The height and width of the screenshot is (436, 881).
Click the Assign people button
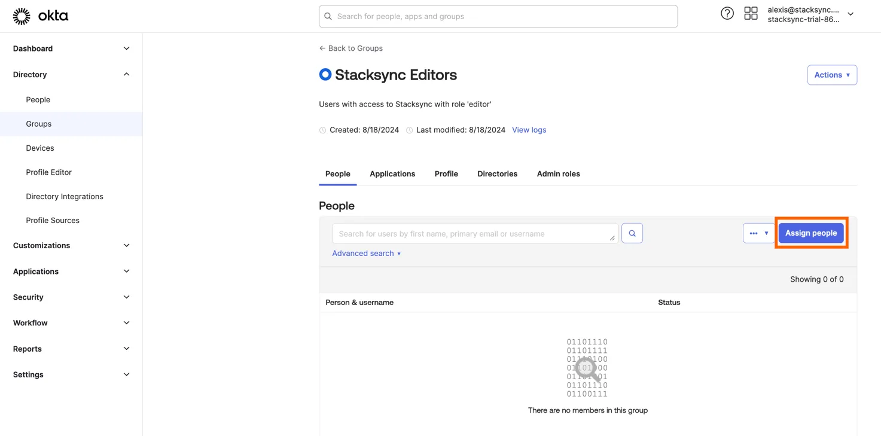[x=811, y=233]
